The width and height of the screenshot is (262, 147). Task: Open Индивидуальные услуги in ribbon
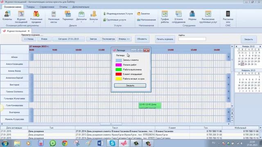118,13
